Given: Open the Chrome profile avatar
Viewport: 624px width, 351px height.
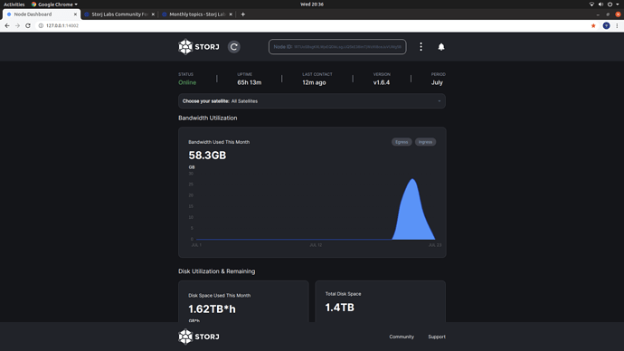Looking at the screenshot, I should (606, 25).
